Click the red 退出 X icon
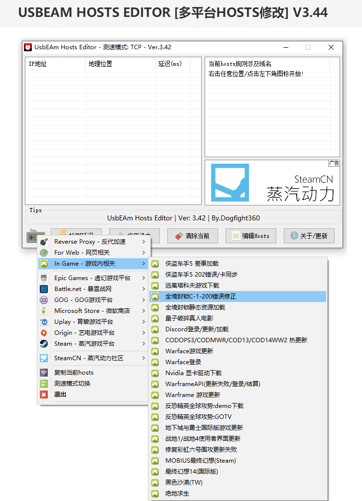The image size is (362, 501). [44, 395]
